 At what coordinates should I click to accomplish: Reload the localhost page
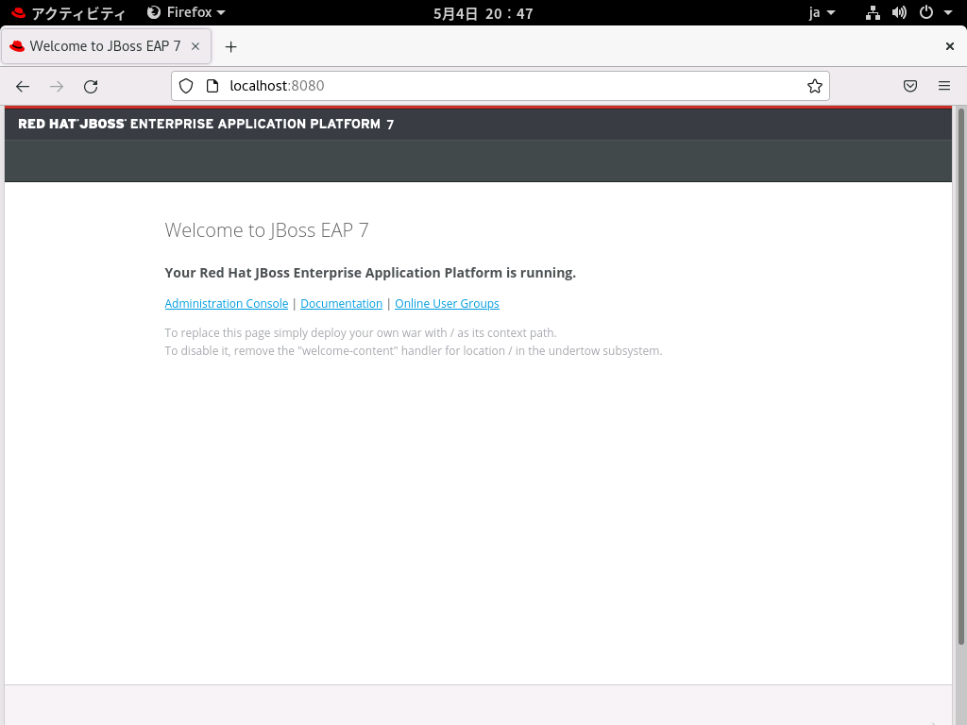[x=91, y=86]
